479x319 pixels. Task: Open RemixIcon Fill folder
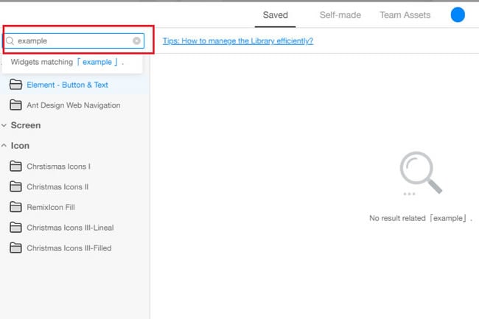[x=51, y=207]
